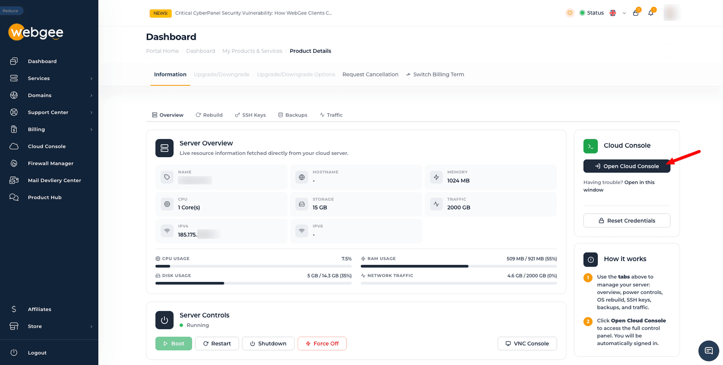Screen dimensions: 723x365
Task: Click the Reduce sidebar toggle
Action: coord(10,10)
